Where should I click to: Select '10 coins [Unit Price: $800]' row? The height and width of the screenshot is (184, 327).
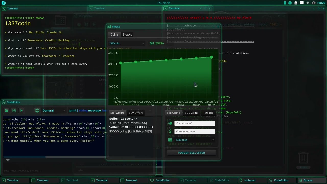(128, 123)
